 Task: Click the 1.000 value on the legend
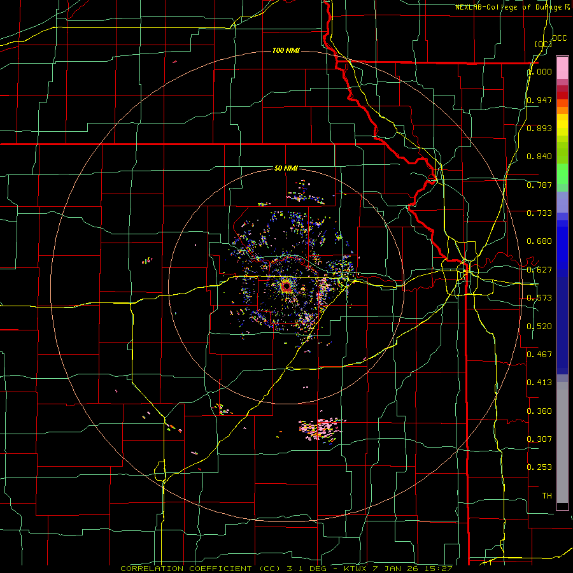540,71
